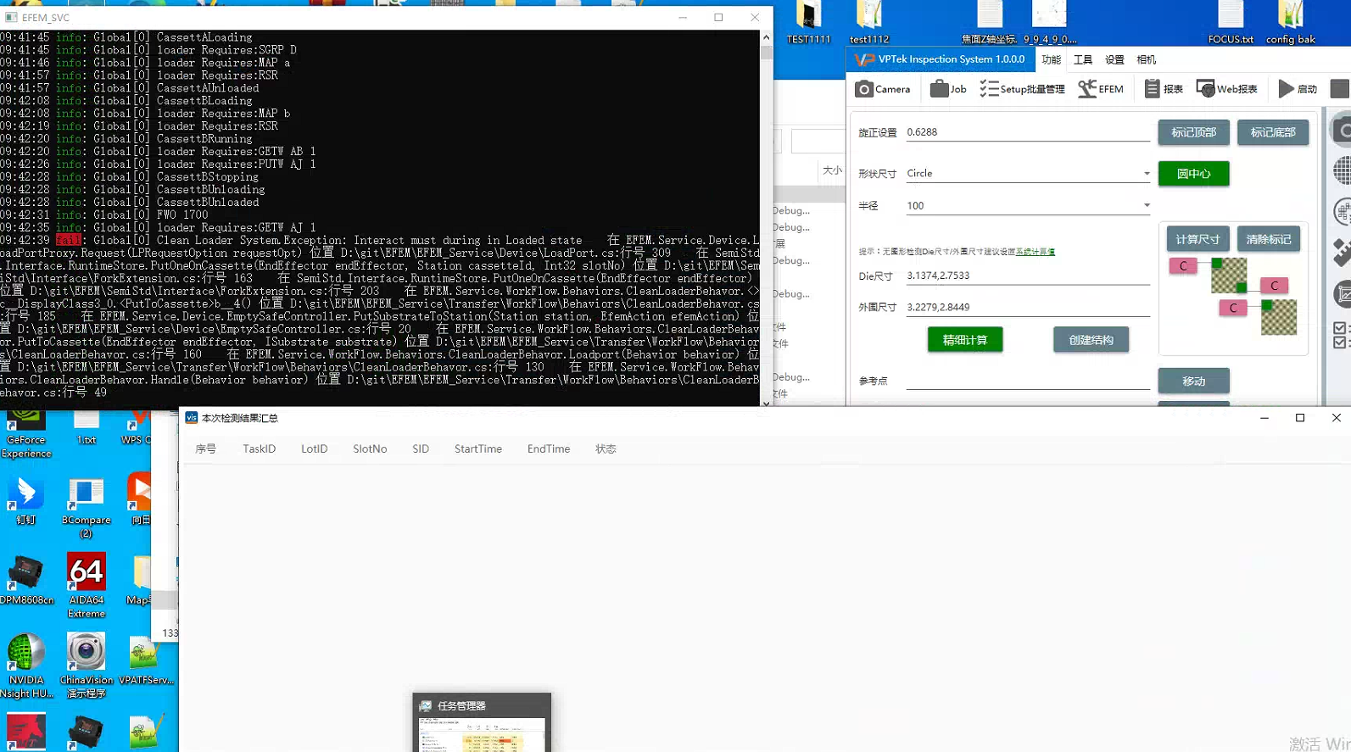
Task: Follow the 系统计算值 link
Action: [x=1036, y=252]
